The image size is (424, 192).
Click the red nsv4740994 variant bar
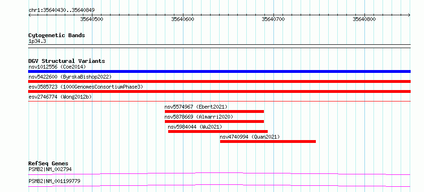coord(268,141)
